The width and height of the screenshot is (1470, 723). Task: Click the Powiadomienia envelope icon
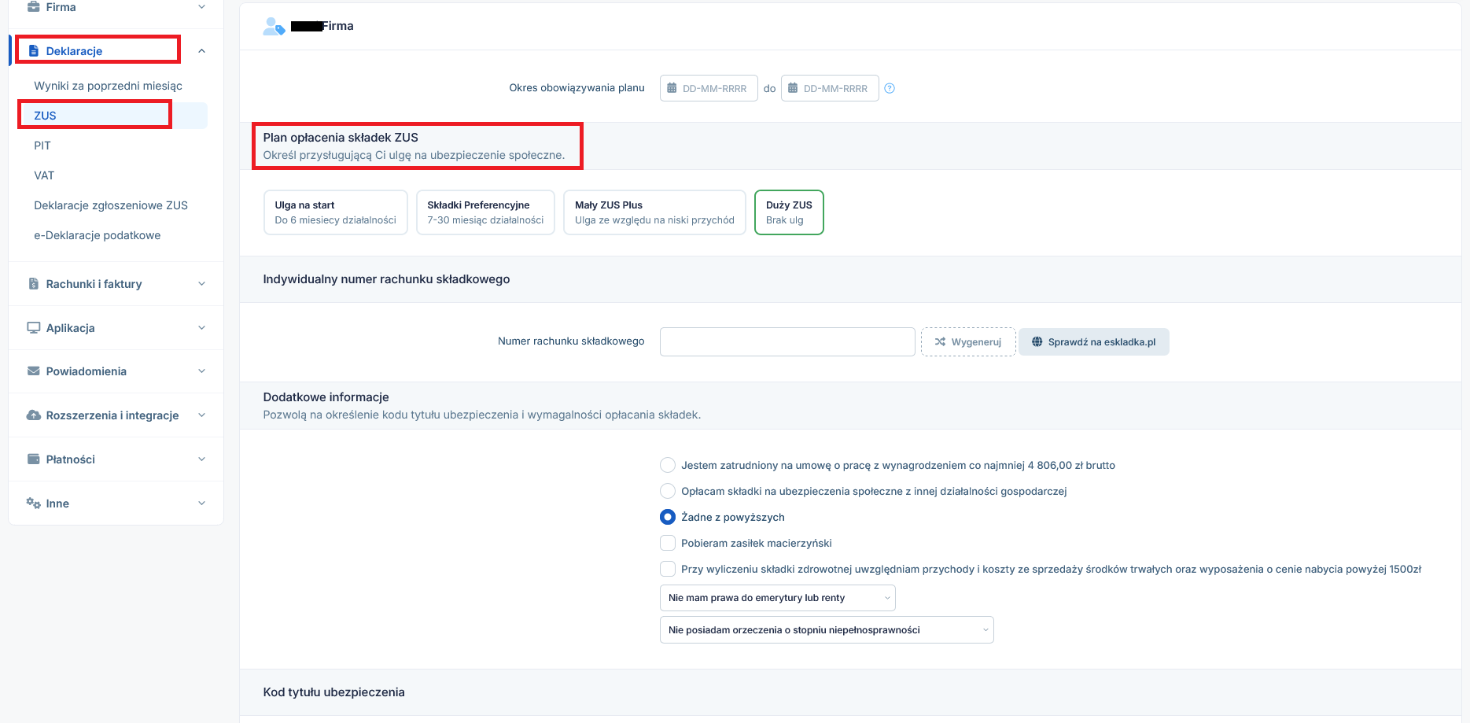click(34, 371)
